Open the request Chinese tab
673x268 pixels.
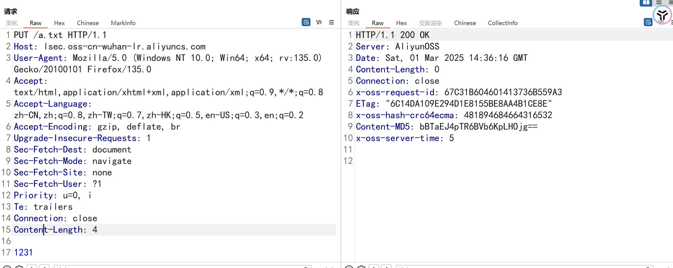[x=88, y=23]
